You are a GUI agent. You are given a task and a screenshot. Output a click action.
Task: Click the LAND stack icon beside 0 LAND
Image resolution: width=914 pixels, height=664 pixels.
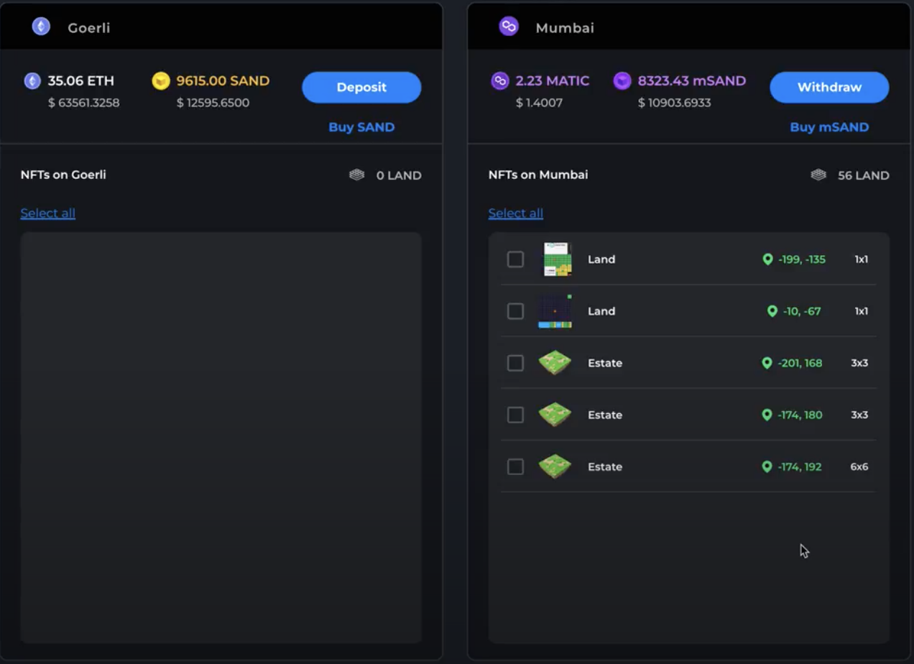click(x=357, y=175)
